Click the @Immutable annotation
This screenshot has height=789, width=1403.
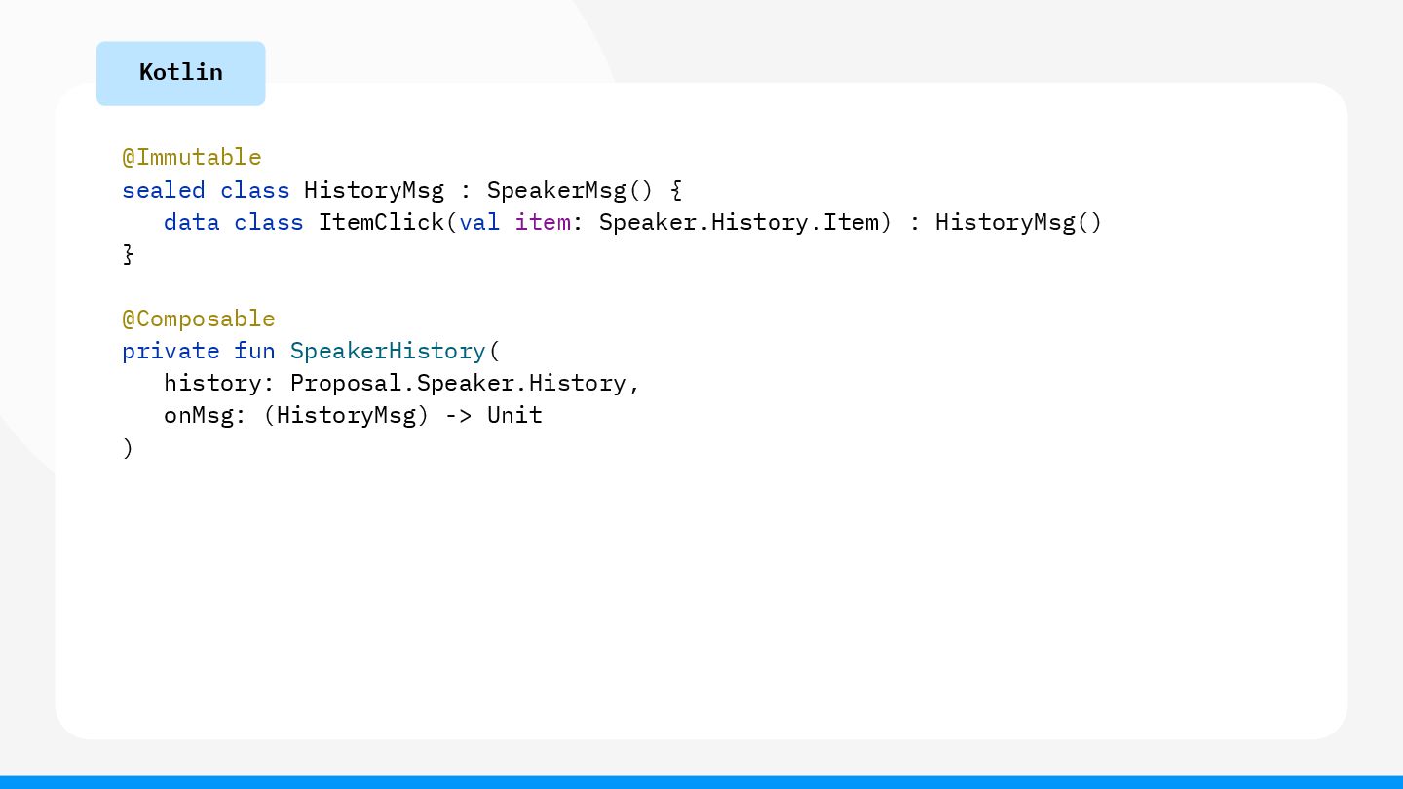(x=192, y=157)
